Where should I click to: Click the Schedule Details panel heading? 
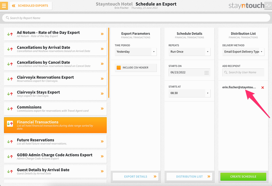pos(190,33)
